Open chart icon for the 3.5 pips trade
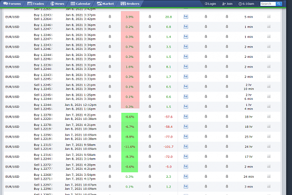The height and width of the screenshot is (195, 292). (x=186, y=47)
